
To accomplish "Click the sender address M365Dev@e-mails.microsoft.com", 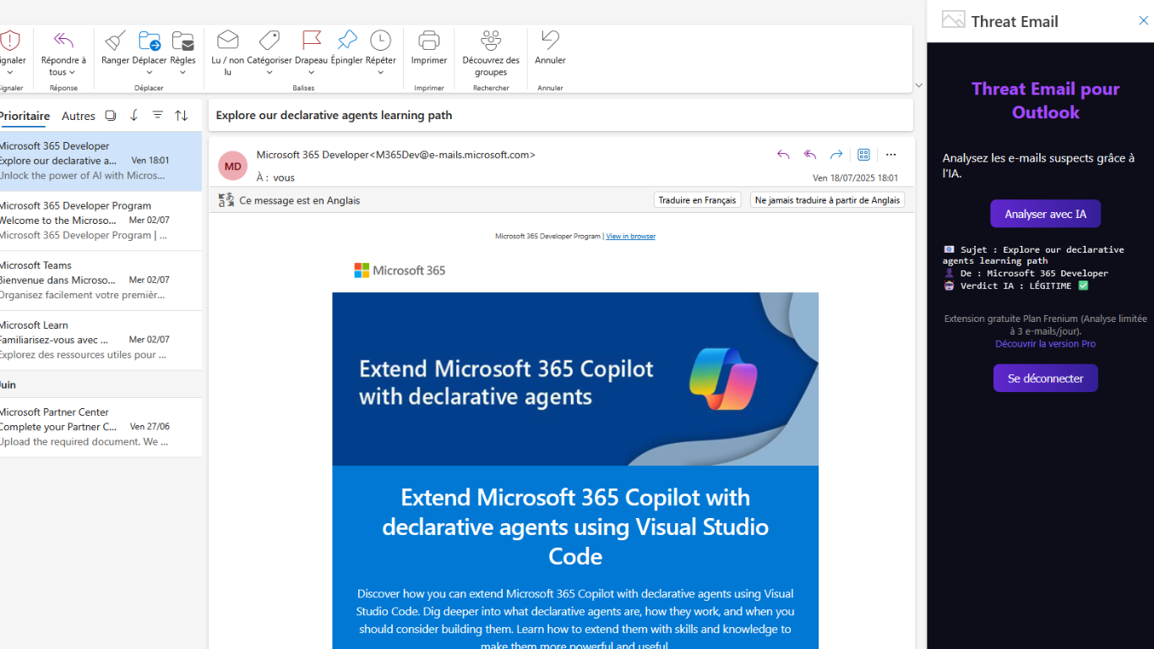I will [453, 155].
